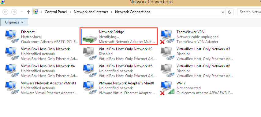Image resolution: width=261 pixels, height=117 pixels.
Task: Select the Wi-Fi connection icon
Action: (x=166, y=88)
